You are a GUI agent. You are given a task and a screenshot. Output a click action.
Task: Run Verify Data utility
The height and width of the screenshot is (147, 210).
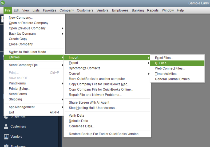tap(108, 116)
